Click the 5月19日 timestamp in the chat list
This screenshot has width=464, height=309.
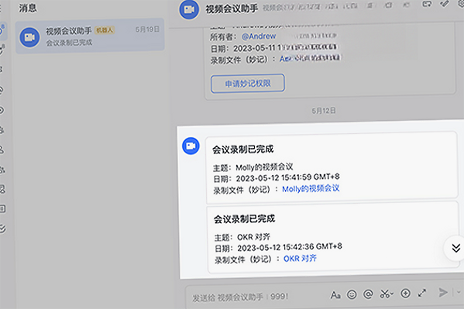[147, 29]
